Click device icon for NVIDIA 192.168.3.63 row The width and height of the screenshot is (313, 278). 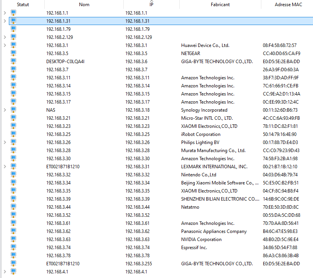pyautogui.click(x=13, y=239)
